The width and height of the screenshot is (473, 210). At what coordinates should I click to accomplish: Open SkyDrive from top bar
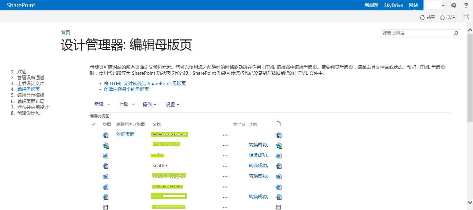pyautogui.click(x=393, y=5)
